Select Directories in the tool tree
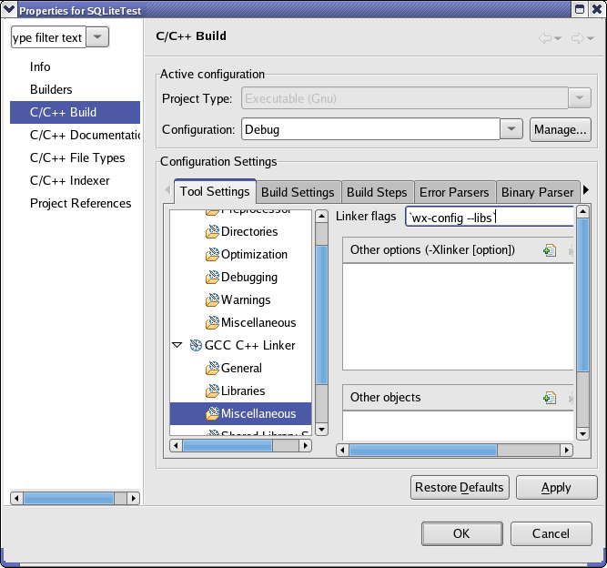Screen dimensions: 607x568 [x=249, y=231]
